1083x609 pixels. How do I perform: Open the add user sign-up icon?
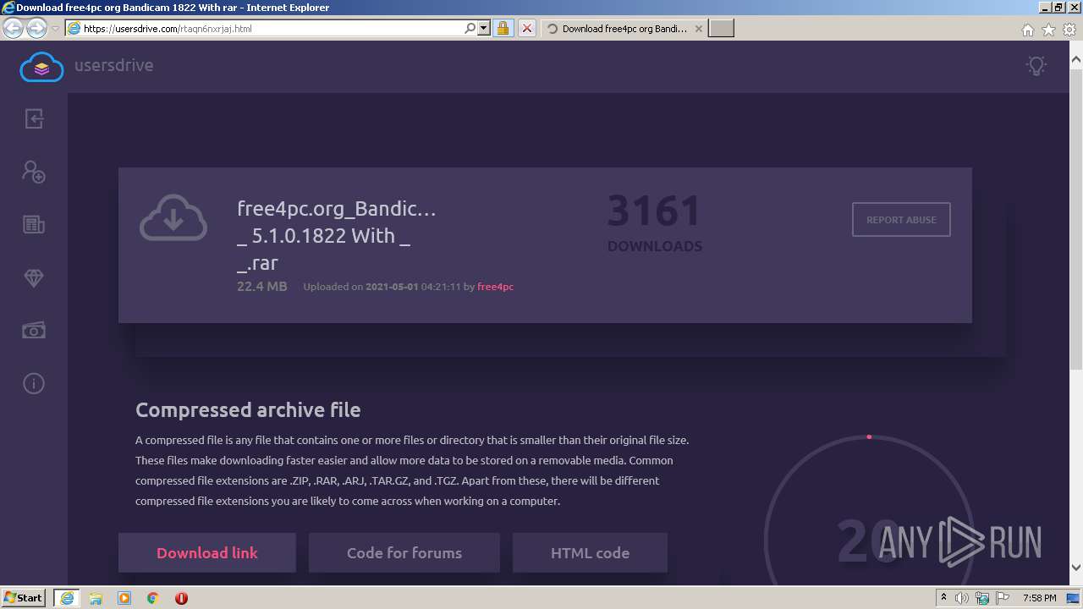pyautogui.click(x=34, y=172)
